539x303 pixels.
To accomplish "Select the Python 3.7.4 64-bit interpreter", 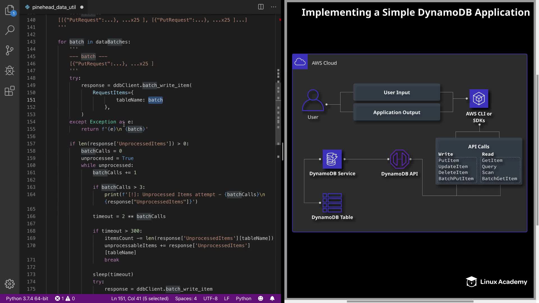I will pos(27,299).
